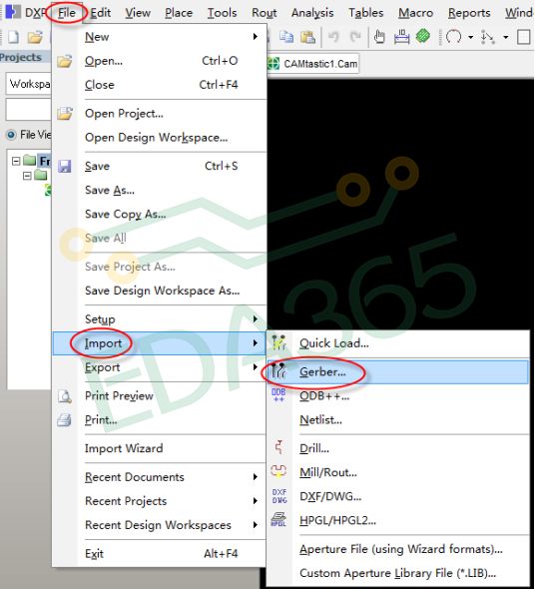Expand Recent Projects submenu
The image size is (535, 589).
pyautogui.click(x=160, y=501)
